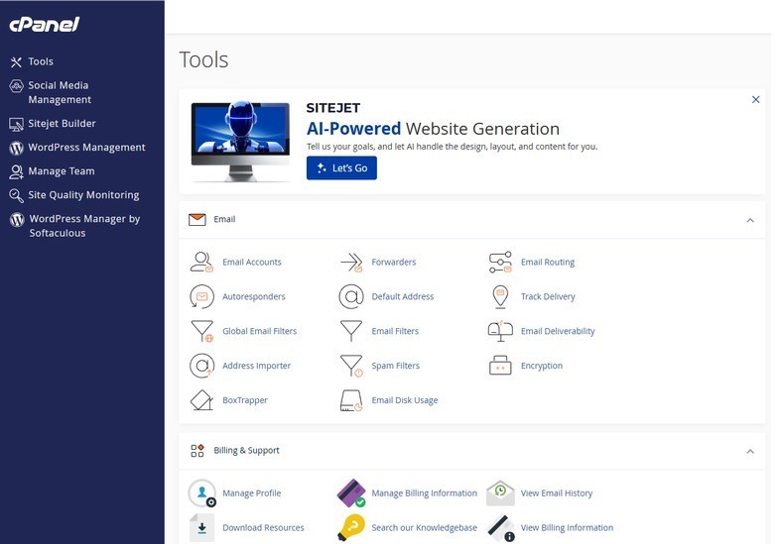This screenshot has height=544, width=781.
Task: Open the Email Routing icon
Action: (x=500, y=262)
